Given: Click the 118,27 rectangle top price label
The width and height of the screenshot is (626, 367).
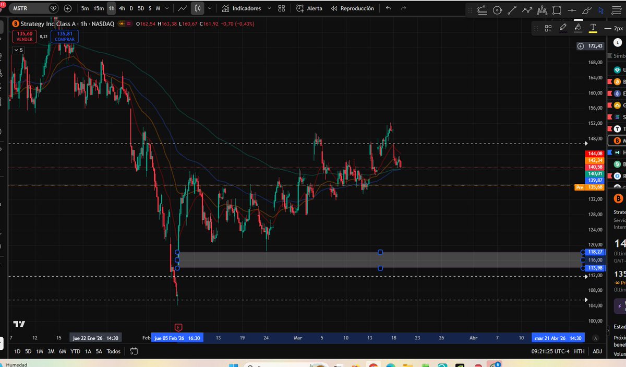Looking at the screenshot, I should click(595, 252).
